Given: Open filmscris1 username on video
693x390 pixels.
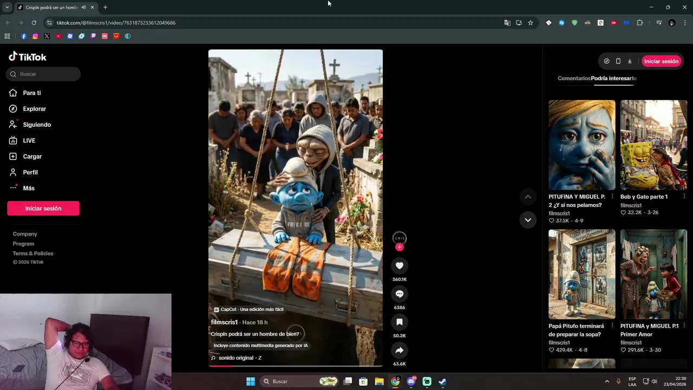Looking at the screenshot, I should [224, 322].
